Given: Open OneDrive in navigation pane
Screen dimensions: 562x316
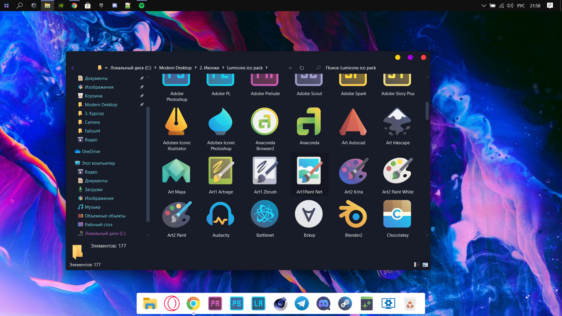Looking at the screenshot, I should [91, 151].
